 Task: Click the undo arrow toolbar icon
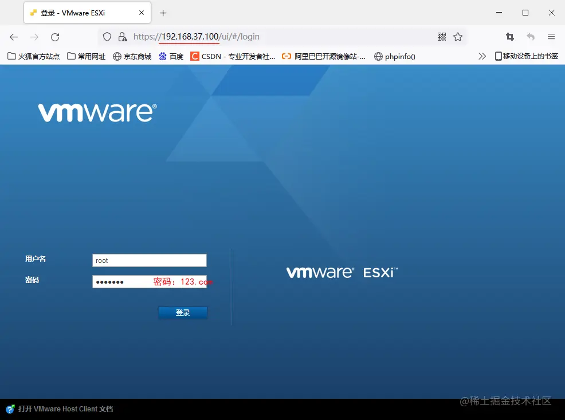(x=531, y=37)
